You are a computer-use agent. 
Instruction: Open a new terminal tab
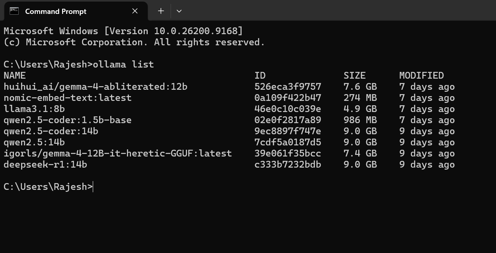pos(161,11)
